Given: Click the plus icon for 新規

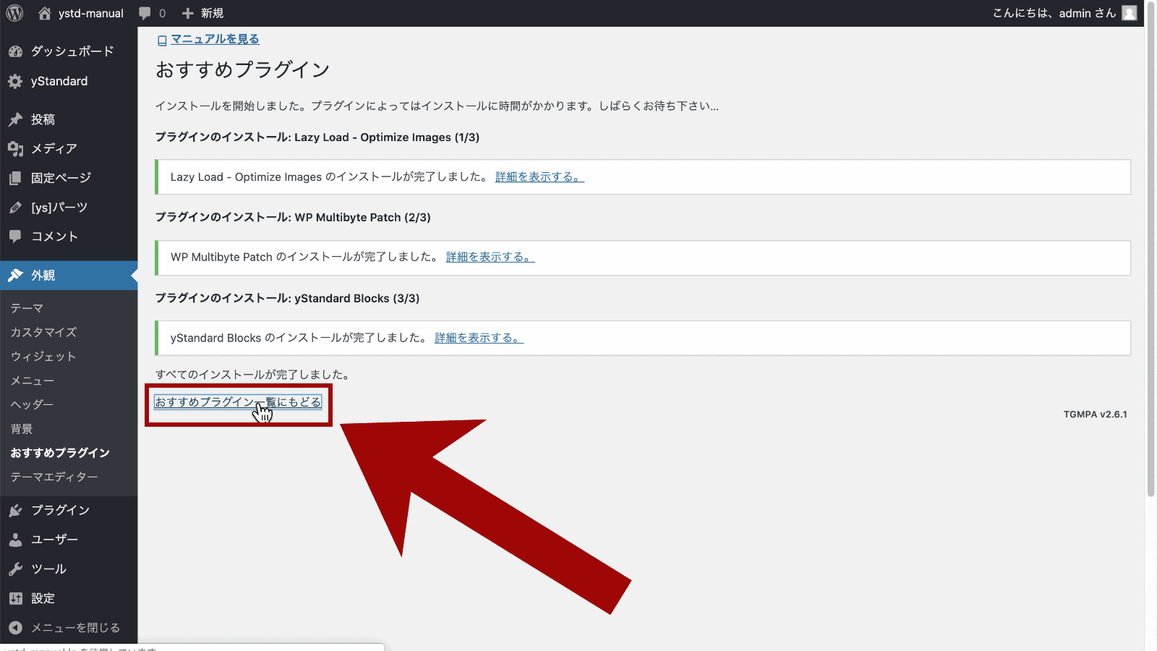Looking at the screenshot, I should [x=188, y=13].
